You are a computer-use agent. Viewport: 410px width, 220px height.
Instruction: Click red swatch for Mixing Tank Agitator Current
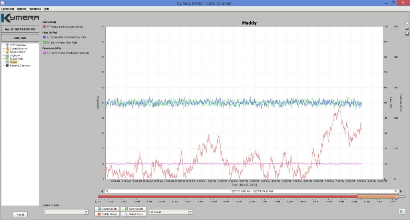point(44,27)
